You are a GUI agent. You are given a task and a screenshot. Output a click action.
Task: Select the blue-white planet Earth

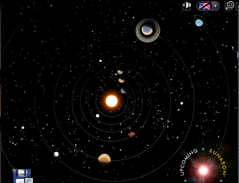pyautogui.click(x=120, y=71)
